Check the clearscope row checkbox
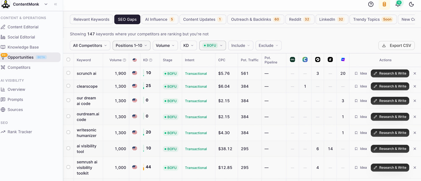 [68, 86]
